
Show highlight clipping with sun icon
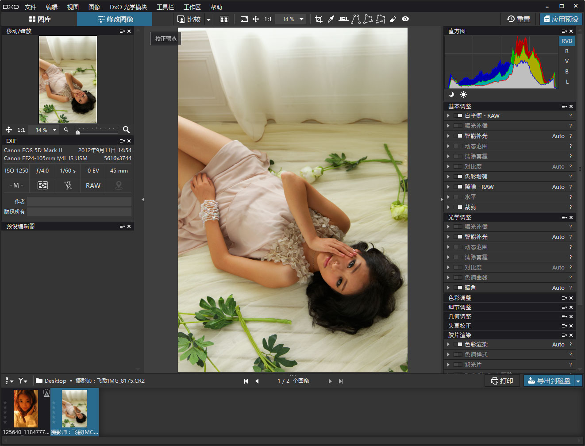coord(463,94)
